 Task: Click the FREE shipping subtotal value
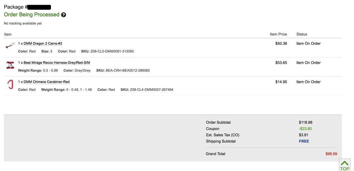(304, 141)
